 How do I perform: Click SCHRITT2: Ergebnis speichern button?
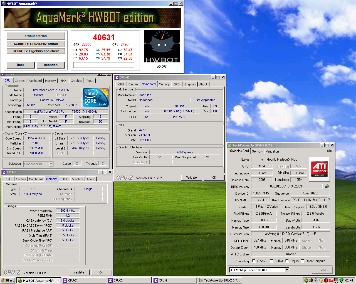36,51
